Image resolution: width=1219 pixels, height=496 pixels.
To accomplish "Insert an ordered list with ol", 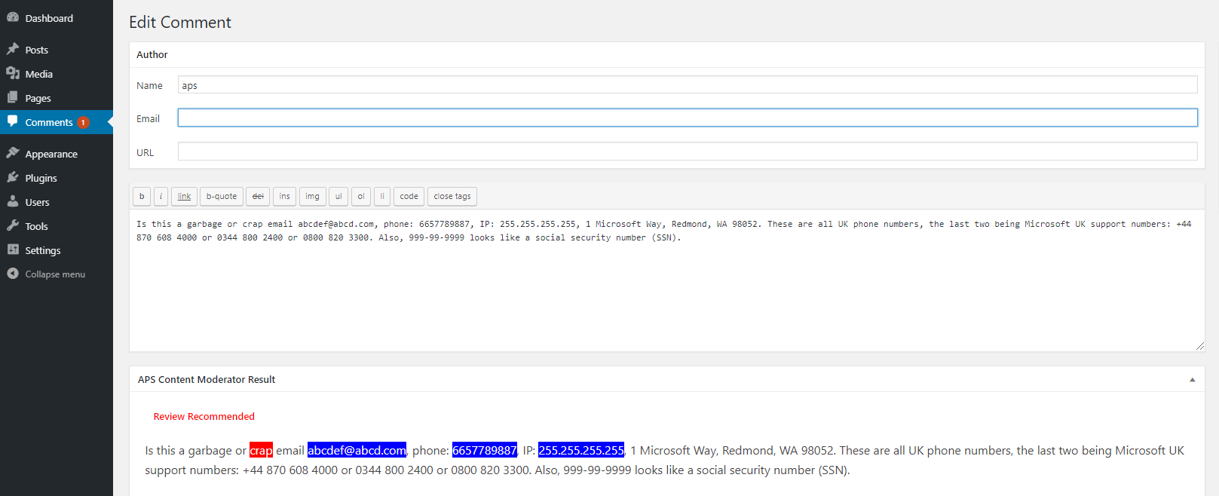I will point(361,196).
